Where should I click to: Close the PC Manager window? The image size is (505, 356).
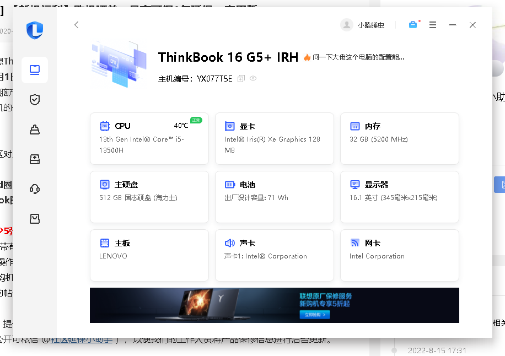472,25
